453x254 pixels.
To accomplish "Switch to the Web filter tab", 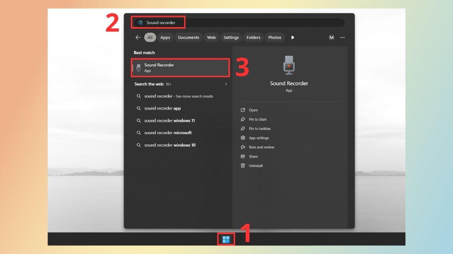I will coord(211,37).
